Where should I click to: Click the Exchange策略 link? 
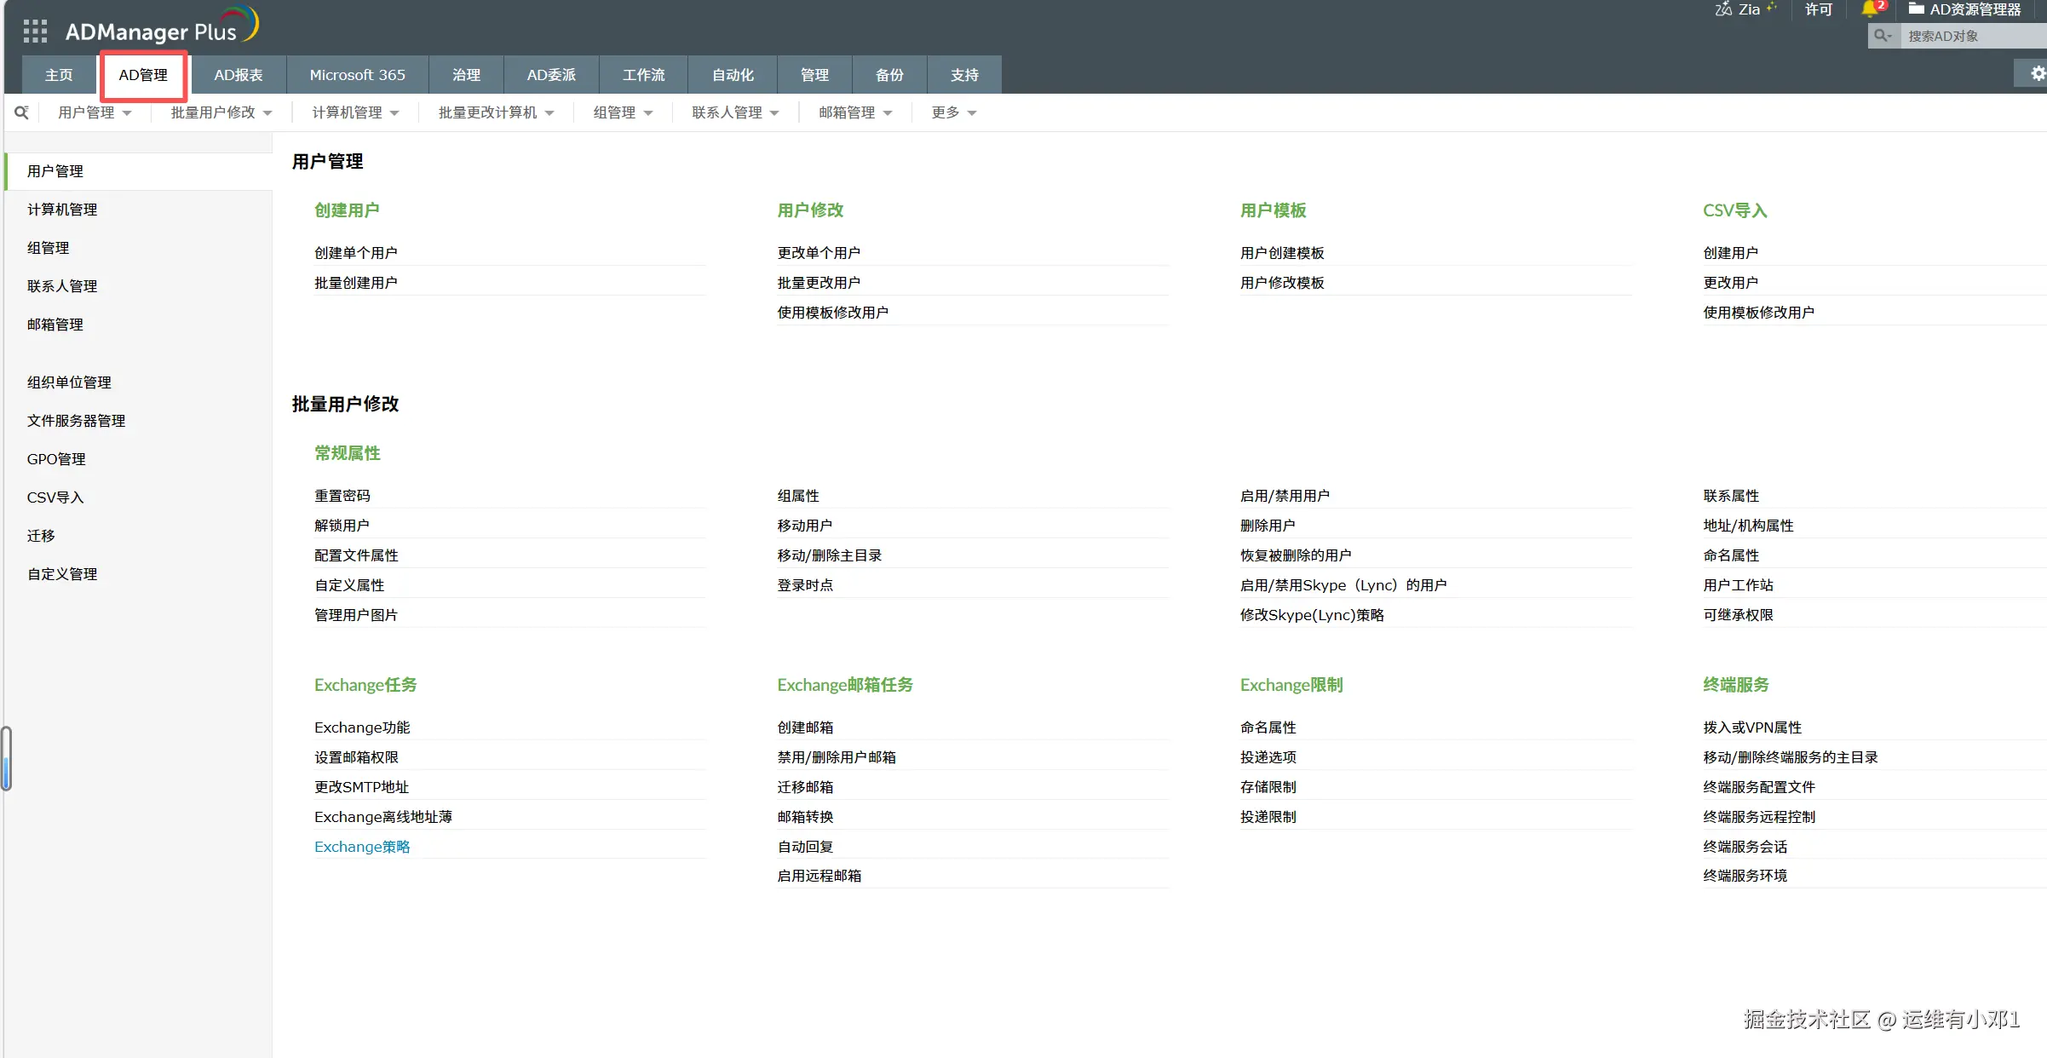362,847
